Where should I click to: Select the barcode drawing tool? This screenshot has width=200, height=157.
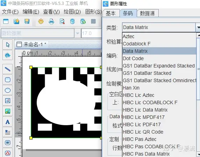pyautogui.click(x=8, y=143)
